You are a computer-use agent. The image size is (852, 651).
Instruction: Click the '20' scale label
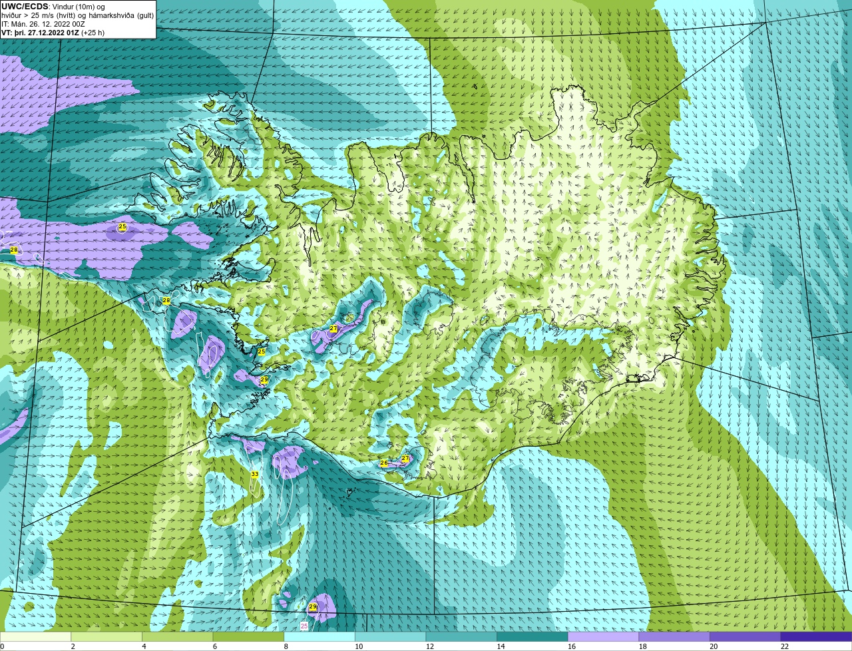(x=714, y=646)
